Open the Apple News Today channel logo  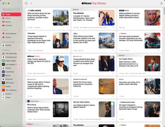pos(34,56)
